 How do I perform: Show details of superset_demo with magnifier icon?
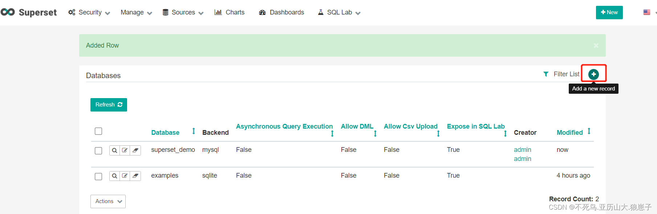(114, 150)
